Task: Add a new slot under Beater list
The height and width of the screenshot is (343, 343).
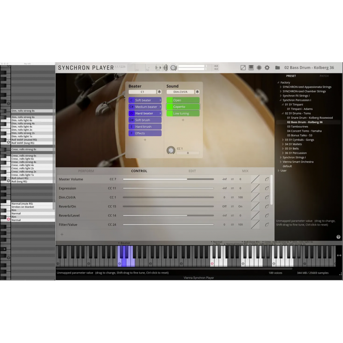Action: tap(145, 140)
